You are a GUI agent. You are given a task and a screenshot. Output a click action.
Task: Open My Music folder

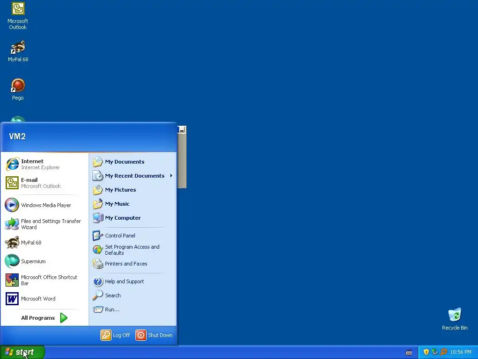133,204
